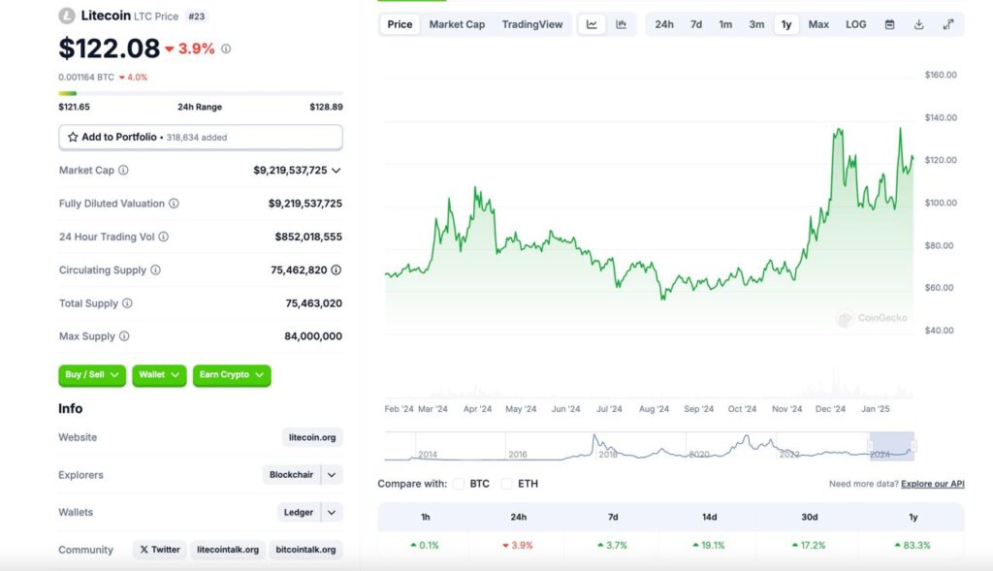Screen dimensions: 993x571
Task: Open the info icon beside the 75,462,820 value
Action: 336,270
